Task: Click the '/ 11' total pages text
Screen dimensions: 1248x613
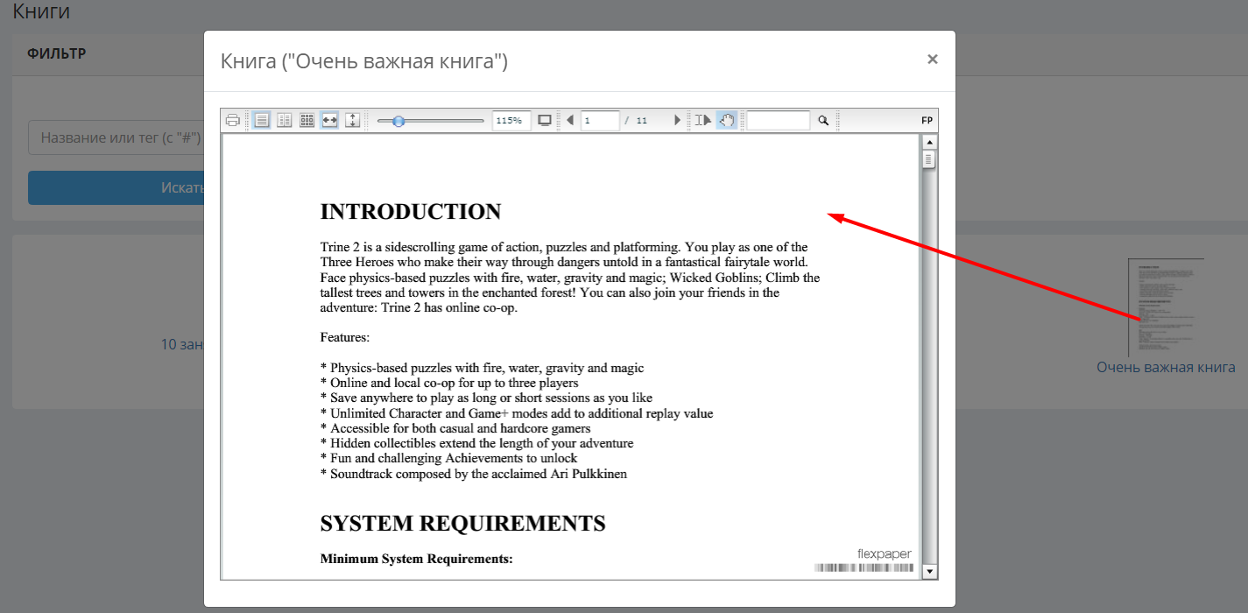Action: pos(636,121)
